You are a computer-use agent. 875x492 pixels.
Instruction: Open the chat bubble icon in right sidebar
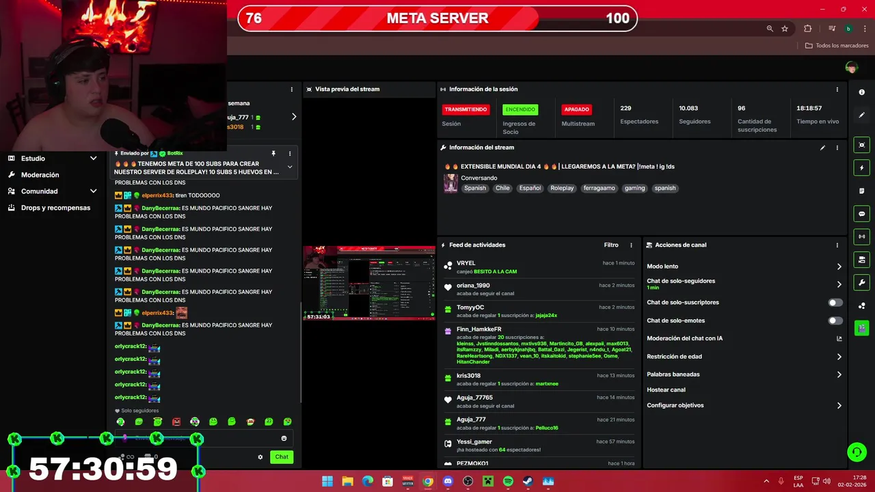click(861, 214)
